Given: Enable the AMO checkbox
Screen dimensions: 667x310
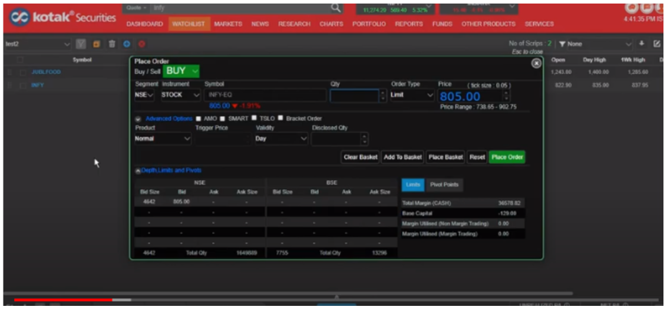Looking at the screenshot, I should [x=199, y=118].
